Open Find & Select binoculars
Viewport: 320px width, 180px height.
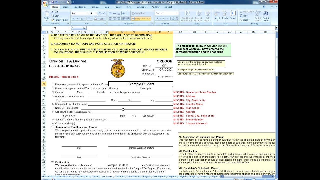[x=266, y=16]
